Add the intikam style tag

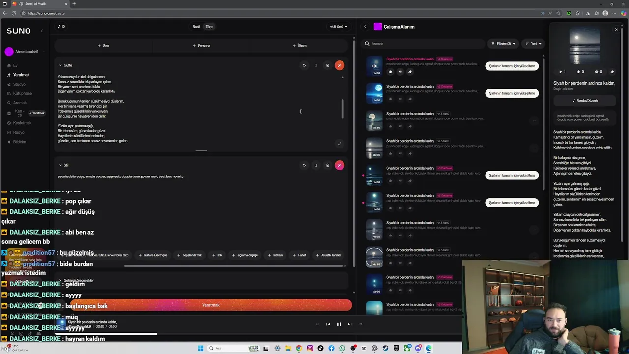pyautogui.click(x=275, y=255)
